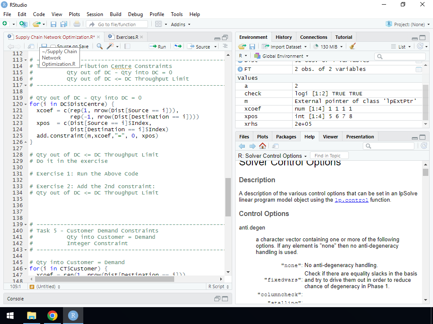This screenshot has width=433, height=324.
Task: Follow the lp.control link in the help text
Action: pos(351,200)
